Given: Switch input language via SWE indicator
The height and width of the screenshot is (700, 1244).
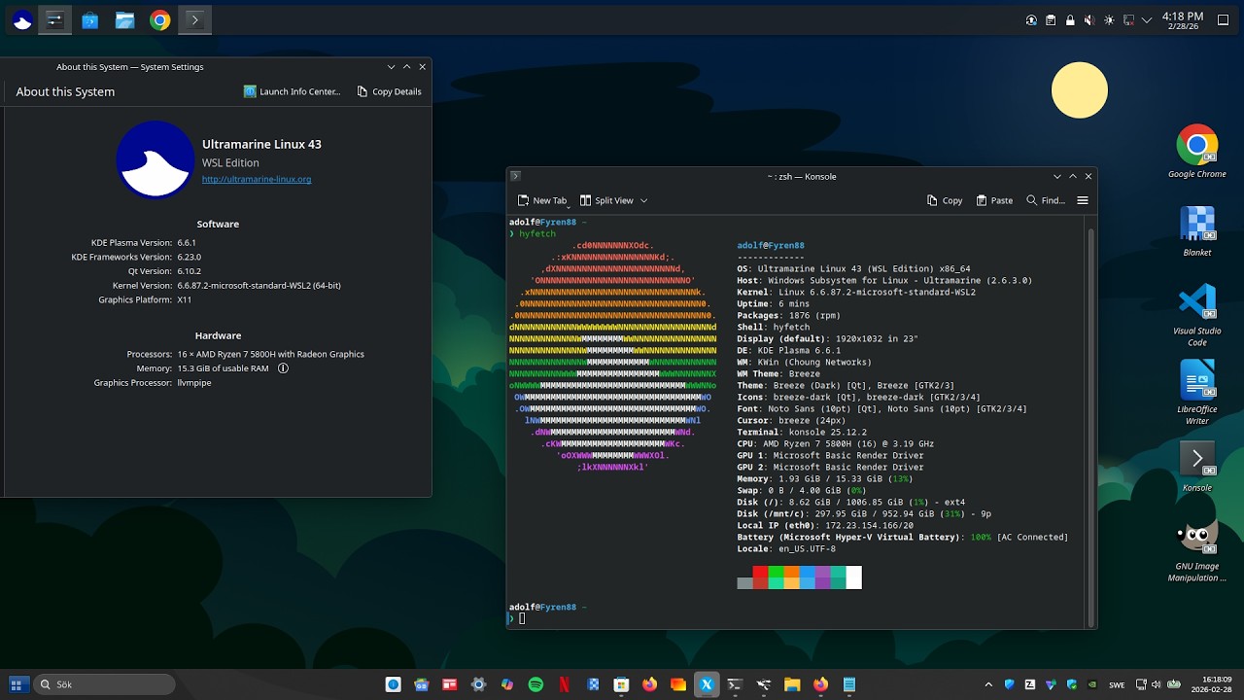Looking at the screenshot, I should (1117, 684).
